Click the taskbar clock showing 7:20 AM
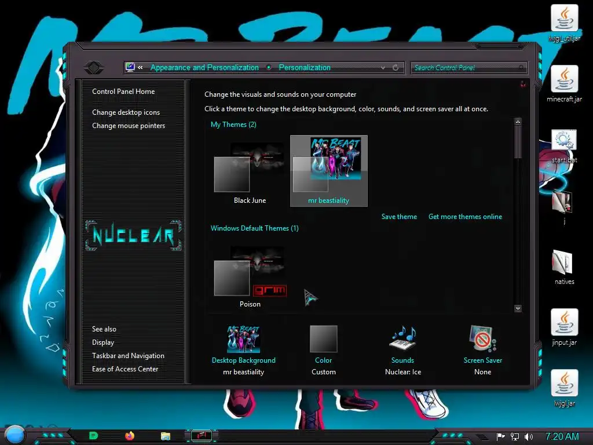Image resolution: width=593 pixels, height=445 pixels. 562,436
